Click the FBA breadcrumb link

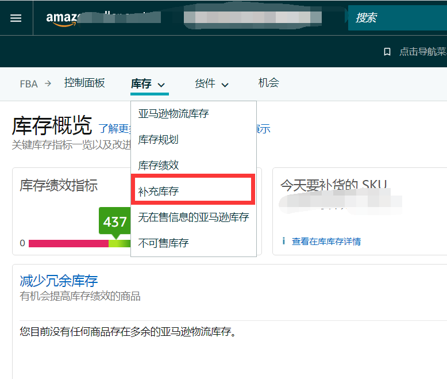click(29, 84)
